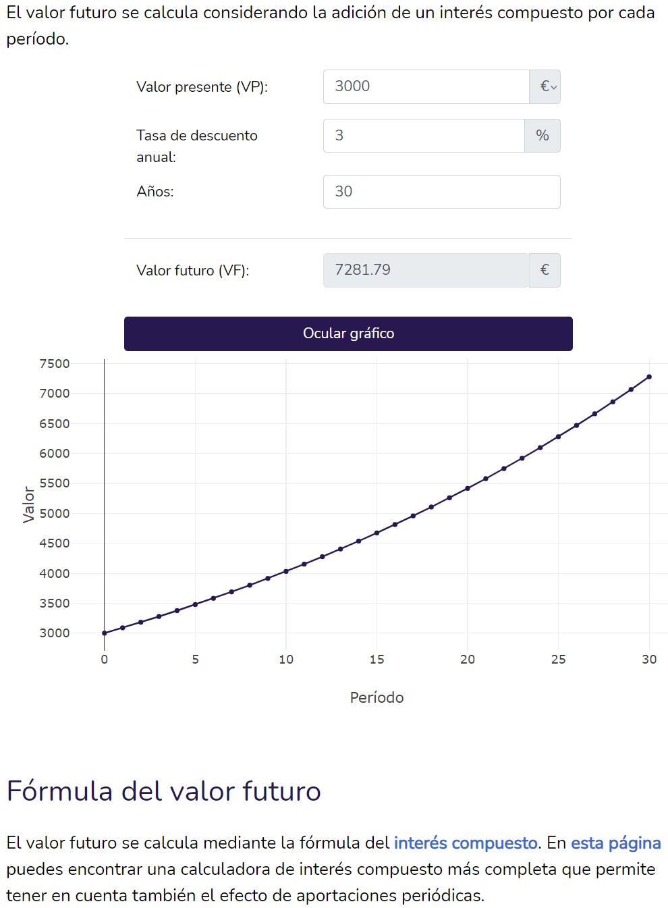The image size is (668, 908).
Task: Follow the esta página link
Action: (615, 843)
